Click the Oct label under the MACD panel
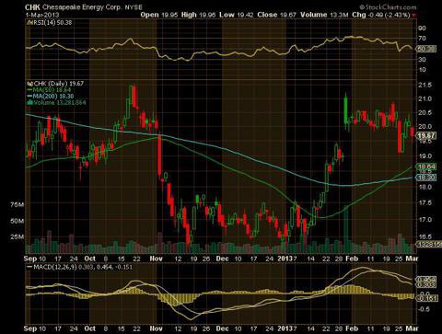The width and height of the screenshot is (442, 334). click(x=90, y=328)
